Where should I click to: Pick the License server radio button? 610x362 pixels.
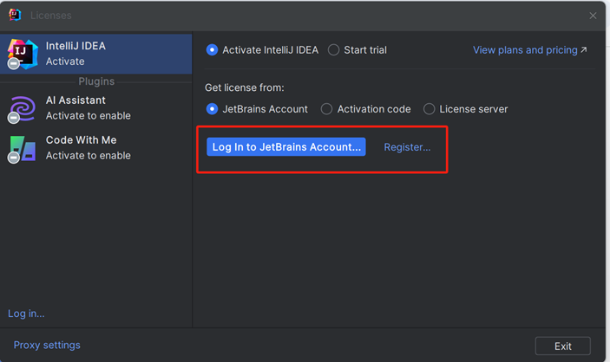tap(430, 109)
